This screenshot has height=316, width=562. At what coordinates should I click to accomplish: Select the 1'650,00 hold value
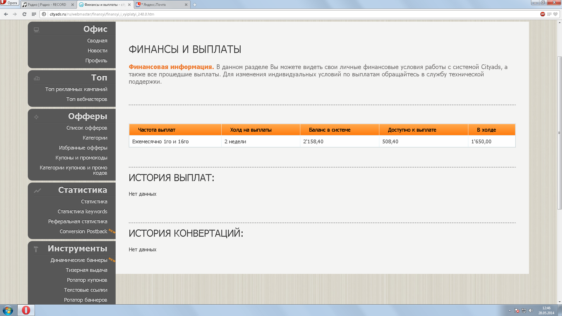[x=481, y=142]
